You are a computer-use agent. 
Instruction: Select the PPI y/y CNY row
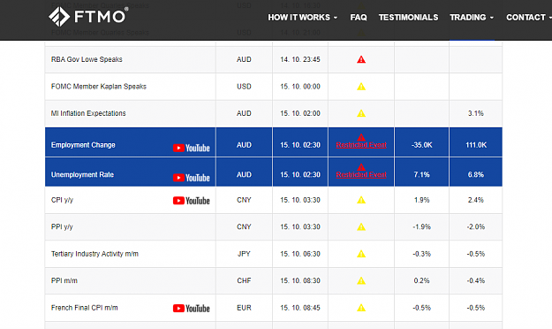click(x=274, y=226)
